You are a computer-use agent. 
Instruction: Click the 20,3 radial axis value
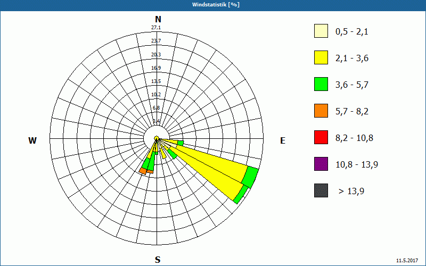click(156, 55)
